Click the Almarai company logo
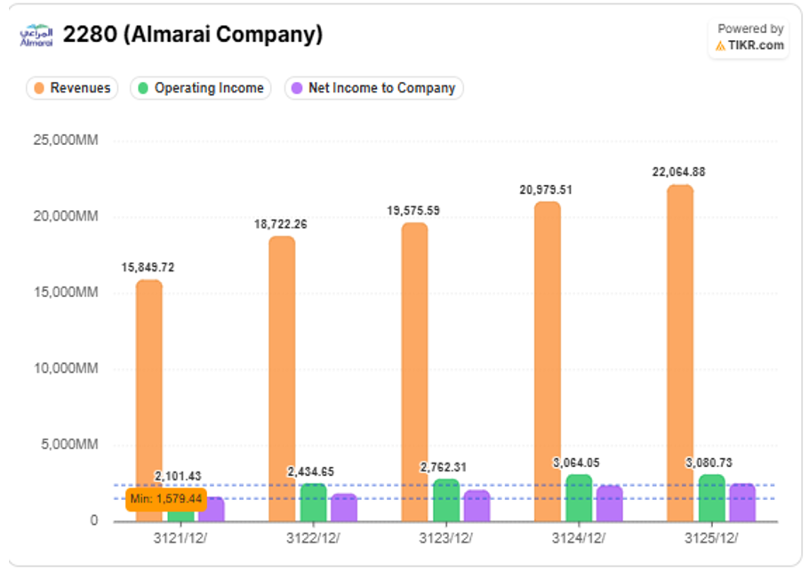 point(36,36)
